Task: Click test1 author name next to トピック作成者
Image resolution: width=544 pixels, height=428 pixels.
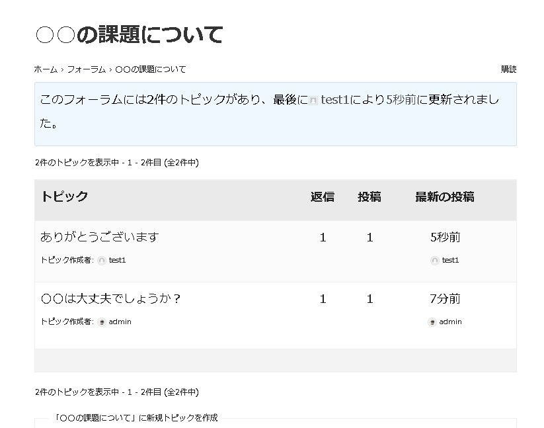Action: tap(118, 261)
